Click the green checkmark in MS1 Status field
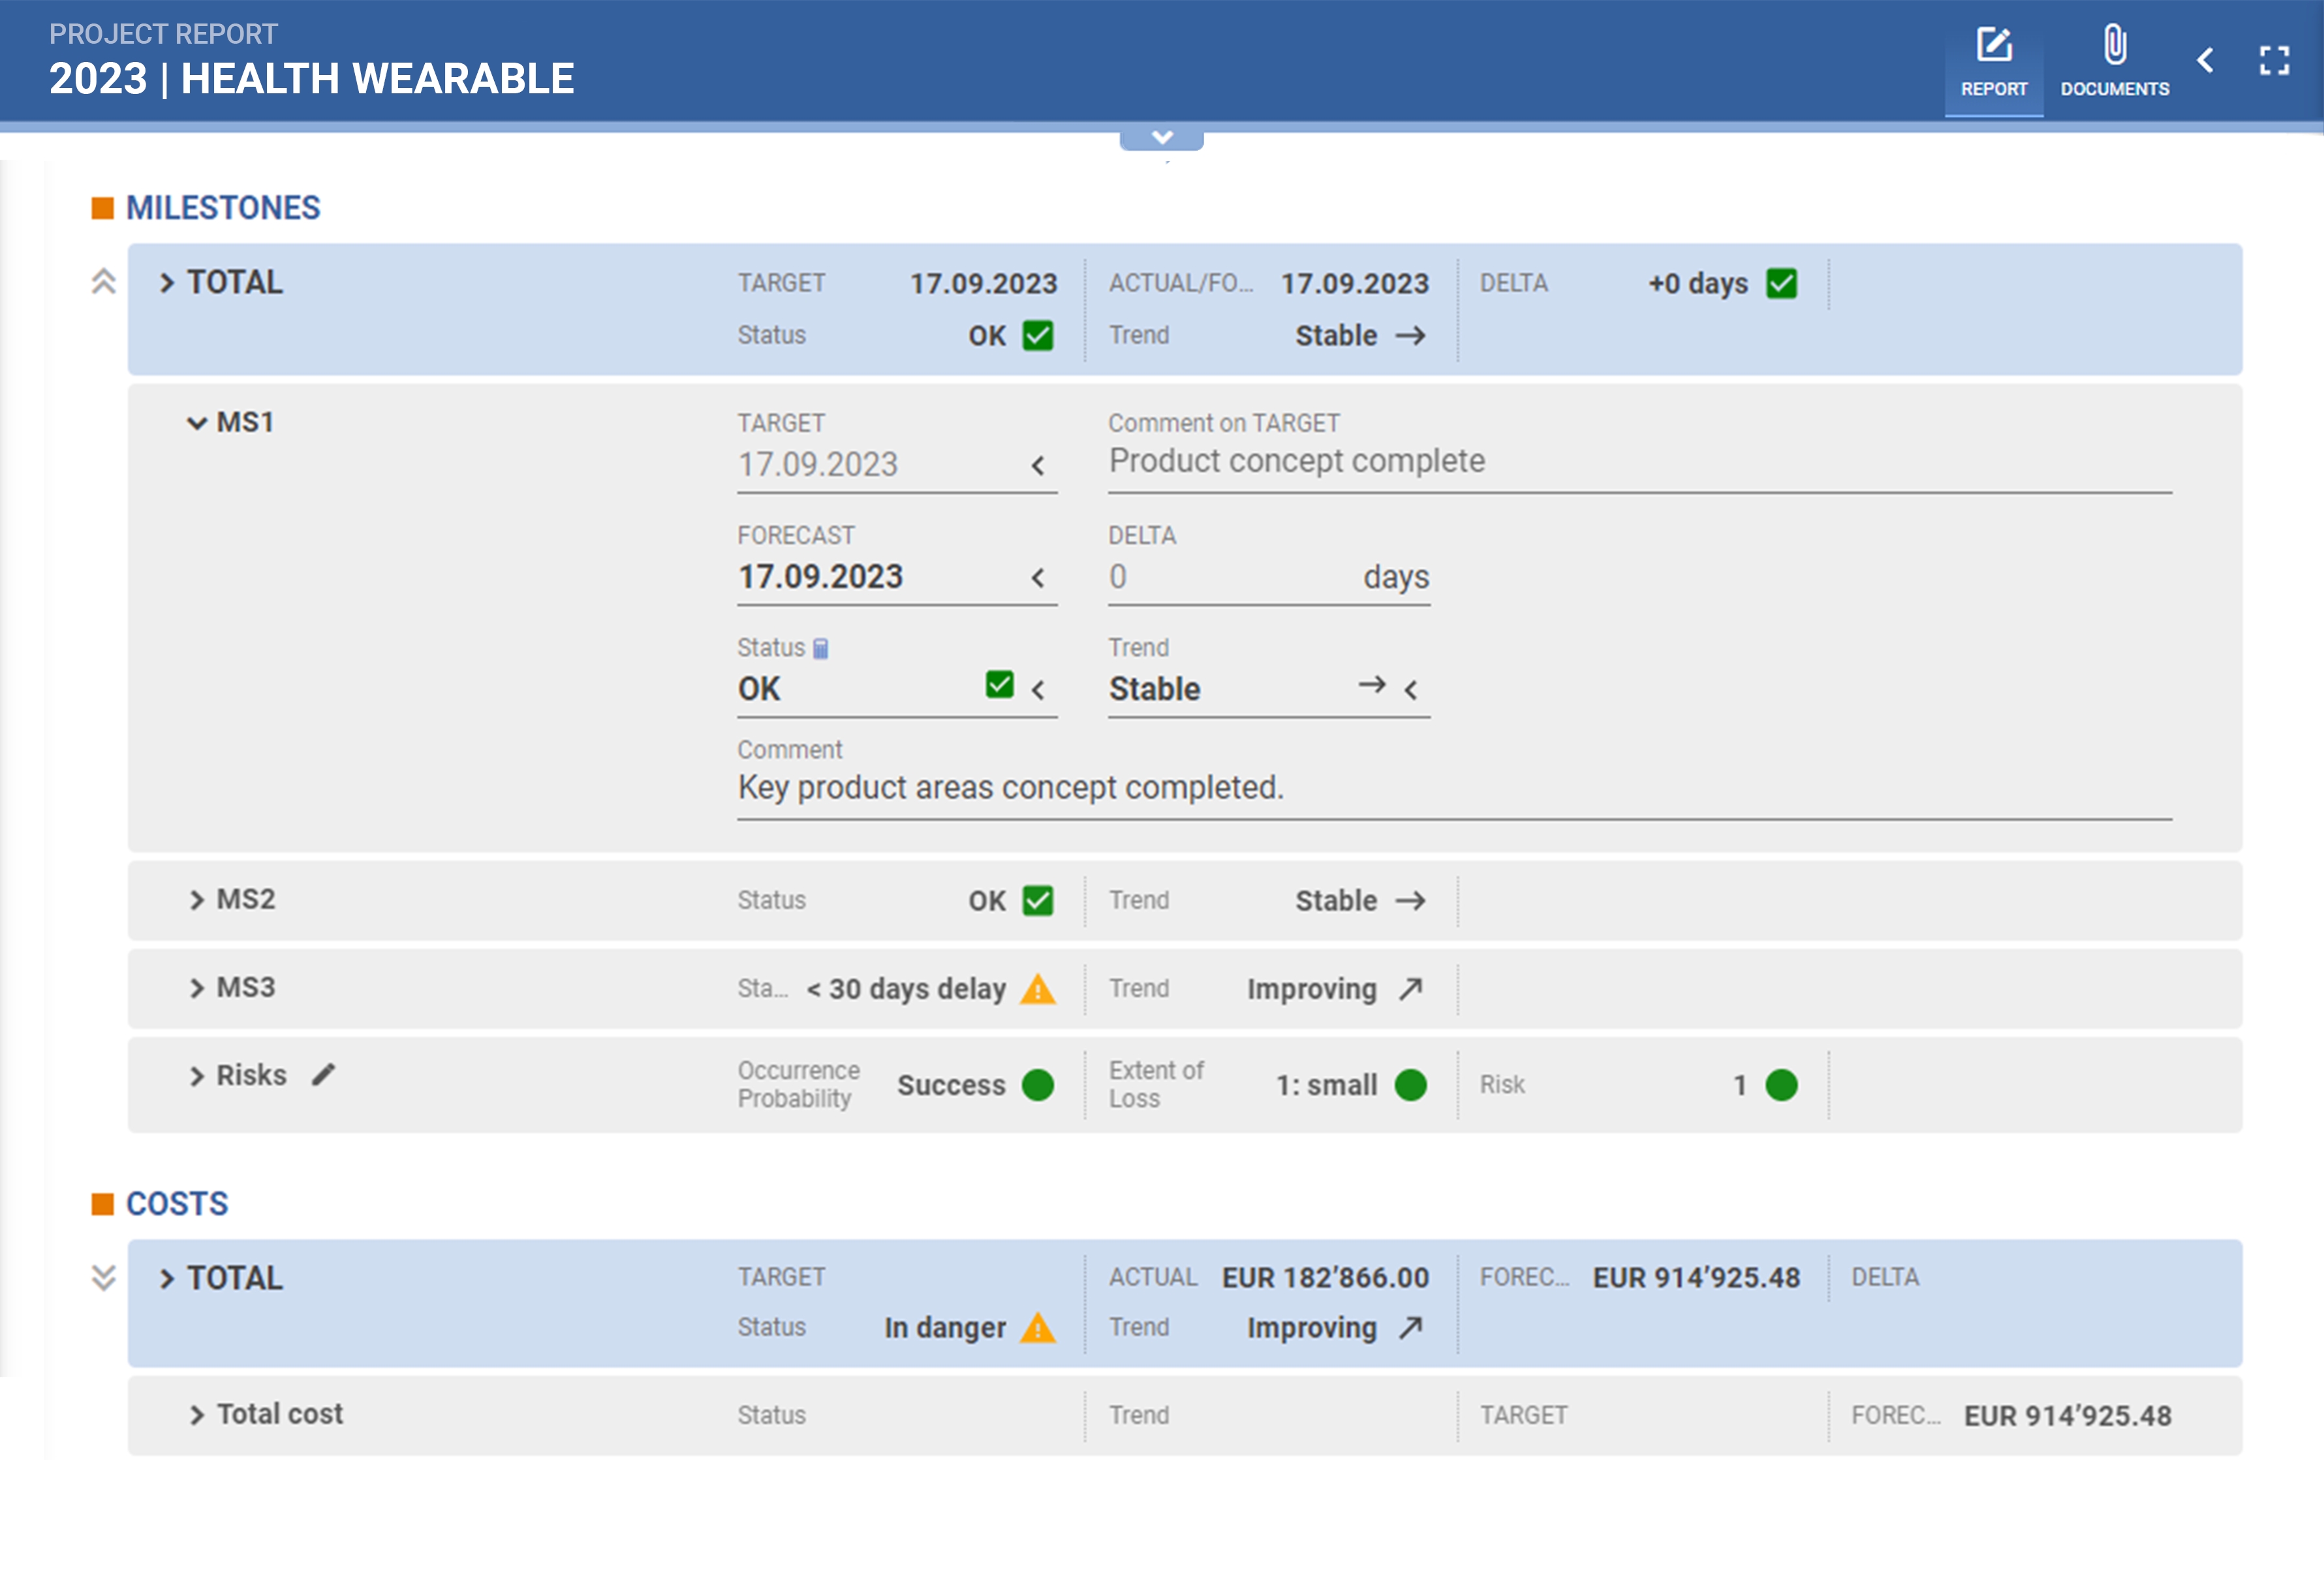 [999, 686]
